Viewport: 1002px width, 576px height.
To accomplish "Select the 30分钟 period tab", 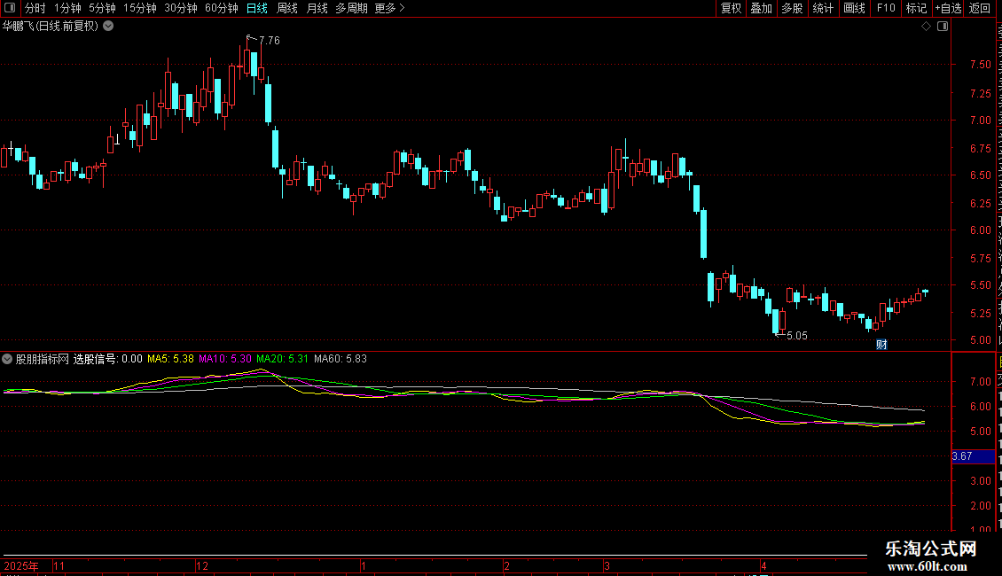I will coord(180,8).
